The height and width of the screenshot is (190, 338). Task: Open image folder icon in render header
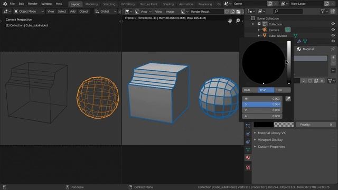(x=238, y=12)
